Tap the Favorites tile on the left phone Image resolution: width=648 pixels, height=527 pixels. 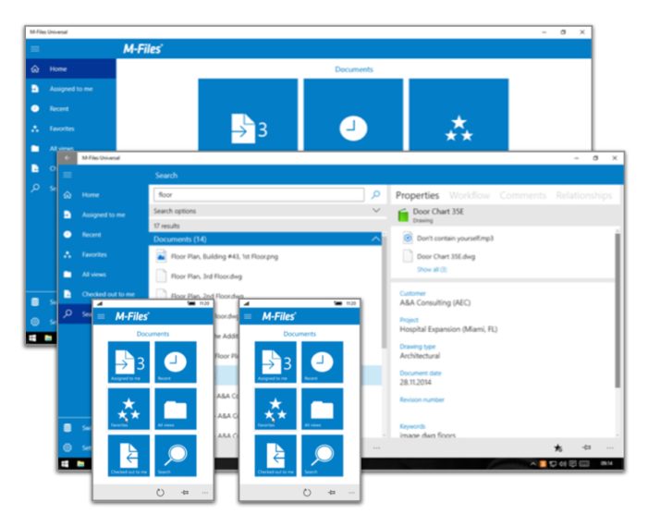(128, 409)
